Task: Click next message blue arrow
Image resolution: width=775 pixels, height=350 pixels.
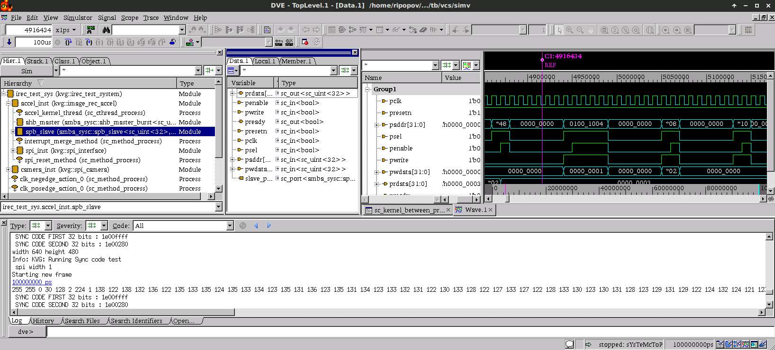Action: click(269, 226)
